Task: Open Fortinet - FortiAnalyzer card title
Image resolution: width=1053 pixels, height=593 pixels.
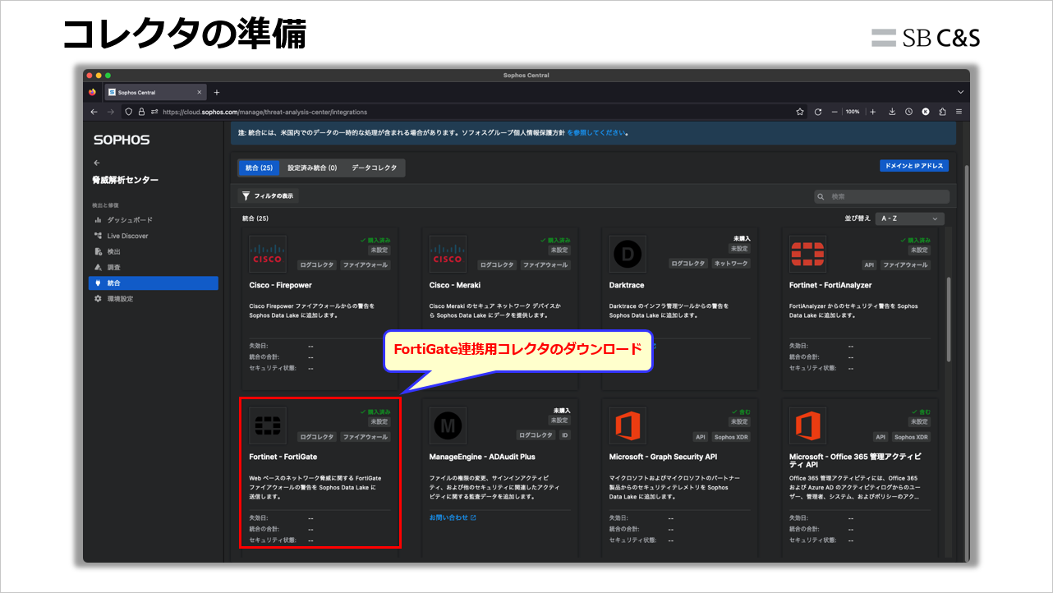Action: coord(830,285)
